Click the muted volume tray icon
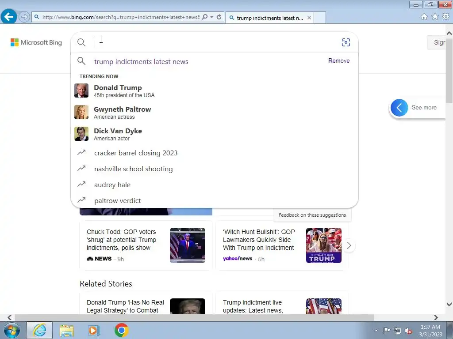 click(408, 331)
